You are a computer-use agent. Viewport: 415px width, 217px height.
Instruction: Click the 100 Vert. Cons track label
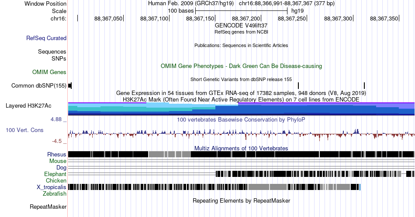click(24, 130)
